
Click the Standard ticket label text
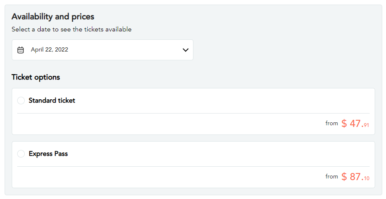pyautogui.click(x=52, y=101)
